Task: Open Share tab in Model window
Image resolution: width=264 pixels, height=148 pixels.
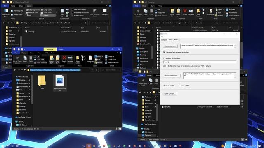Action: point(32,53)
